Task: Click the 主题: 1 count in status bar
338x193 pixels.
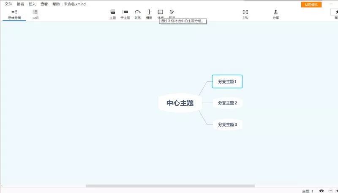Action: pyautogui.click(x=308, y=191)
